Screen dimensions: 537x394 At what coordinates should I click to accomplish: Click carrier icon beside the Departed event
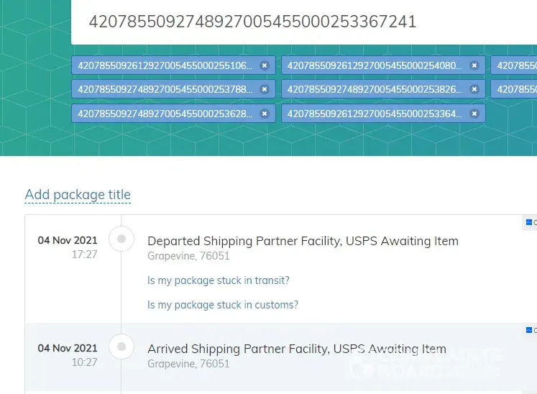530,223
